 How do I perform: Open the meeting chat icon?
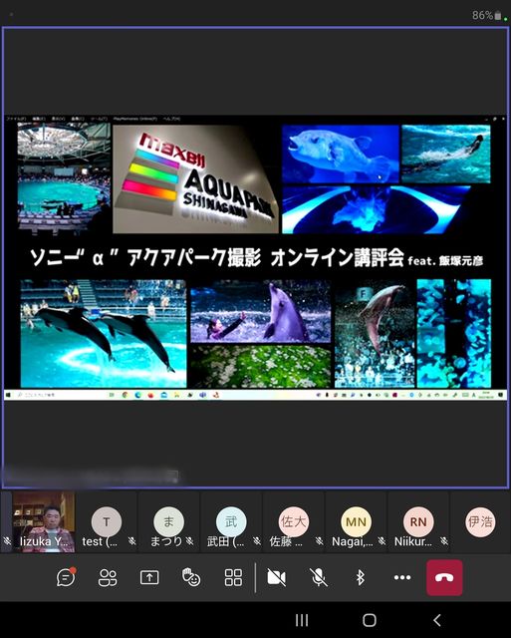[x=67, y=577]
